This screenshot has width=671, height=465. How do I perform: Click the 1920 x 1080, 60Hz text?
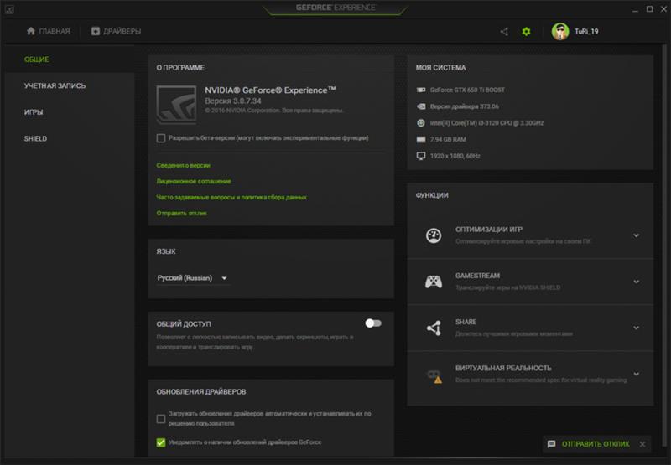[455, 156]
